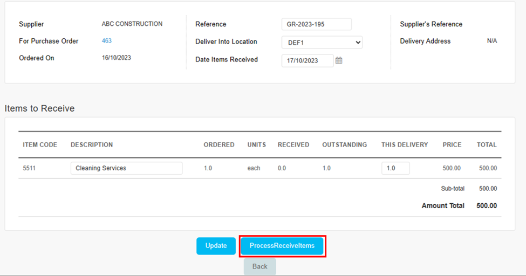Select item code 5511 cell
Image resolution: width=526 pixels, height=276 pixels.
tap(29, 168)
